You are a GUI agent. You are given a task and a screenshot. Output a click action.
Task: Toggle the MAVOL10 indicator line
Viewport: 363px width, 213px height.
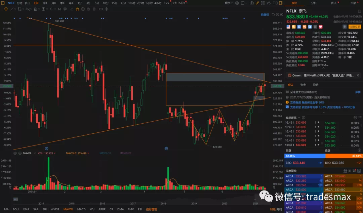(105, 153)
